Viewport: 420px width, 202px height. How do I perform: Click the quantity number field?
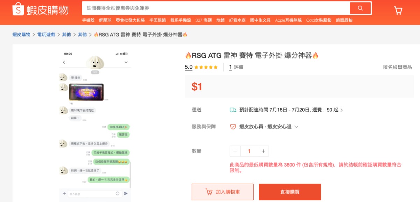coord(249,151)
